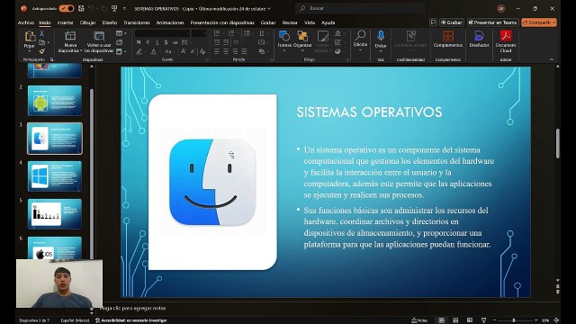The image size is (576, 324).
Task: Open document title dropdown chevron
Action: pos(269,8)
